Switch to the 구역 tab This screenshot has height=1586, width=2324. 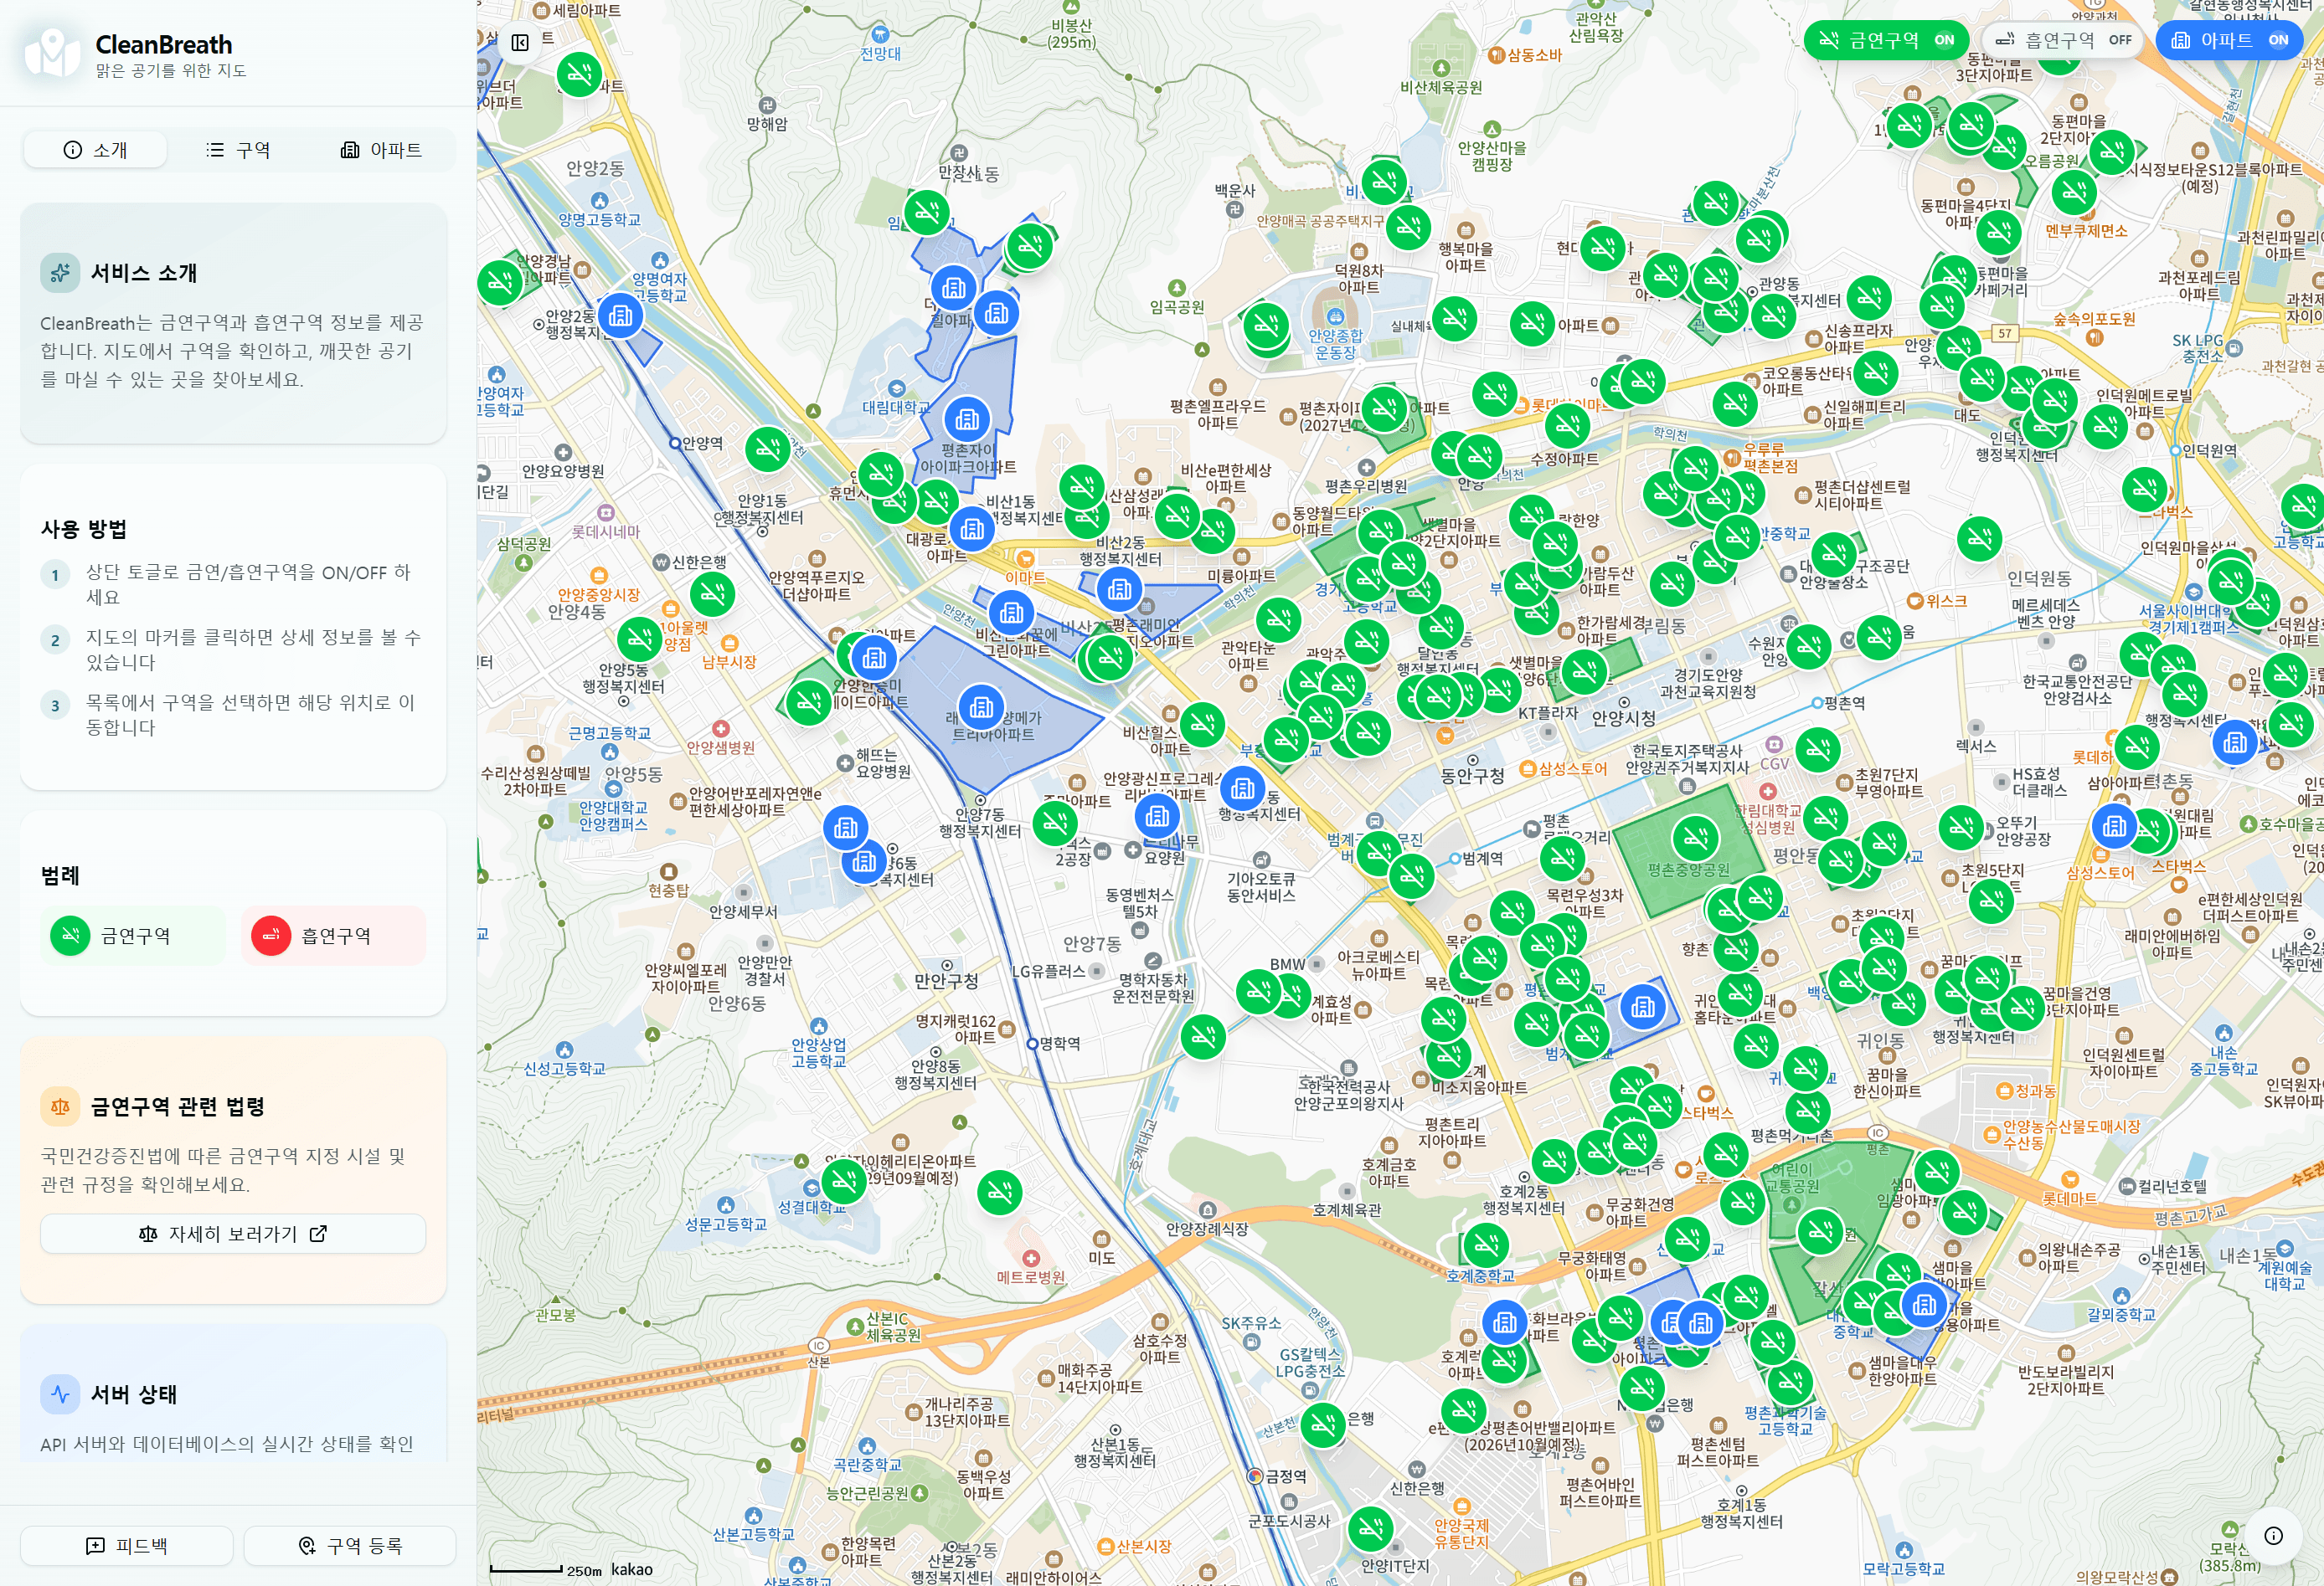238,150
